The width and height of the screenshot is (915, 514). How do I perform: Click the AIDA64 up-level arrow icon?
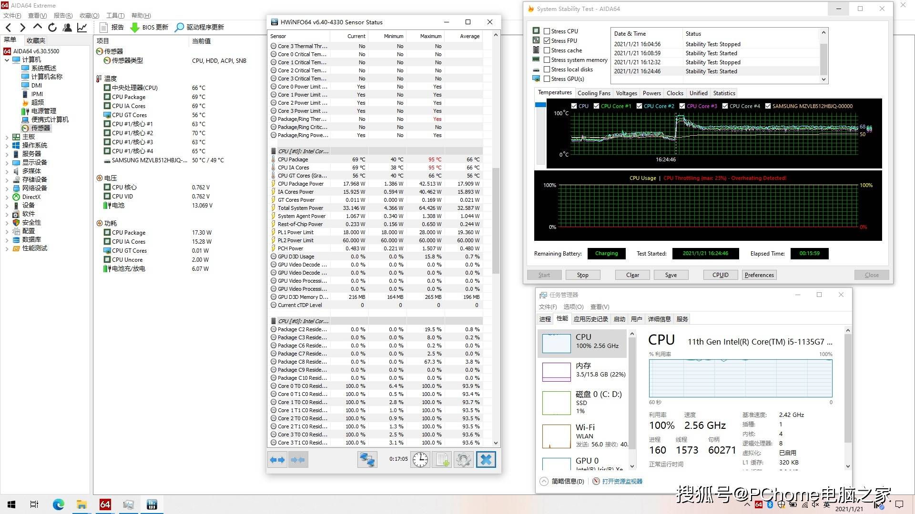38,27
